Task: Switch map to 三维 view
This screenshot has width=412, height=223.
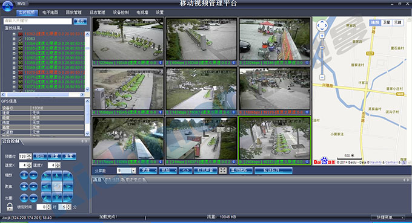Action: pyautogui.click(x=397, y=23)
